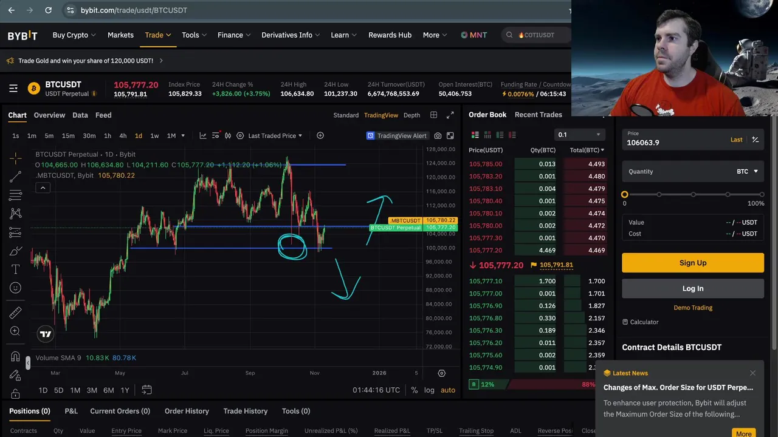
Task: Open the Fibonacci/horizontal lines tool group
Action: (16, 195)
